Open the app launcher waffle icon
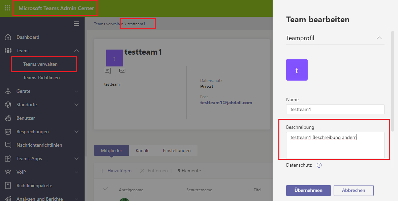This screenshot has width=398, height=201. point(8,8)
